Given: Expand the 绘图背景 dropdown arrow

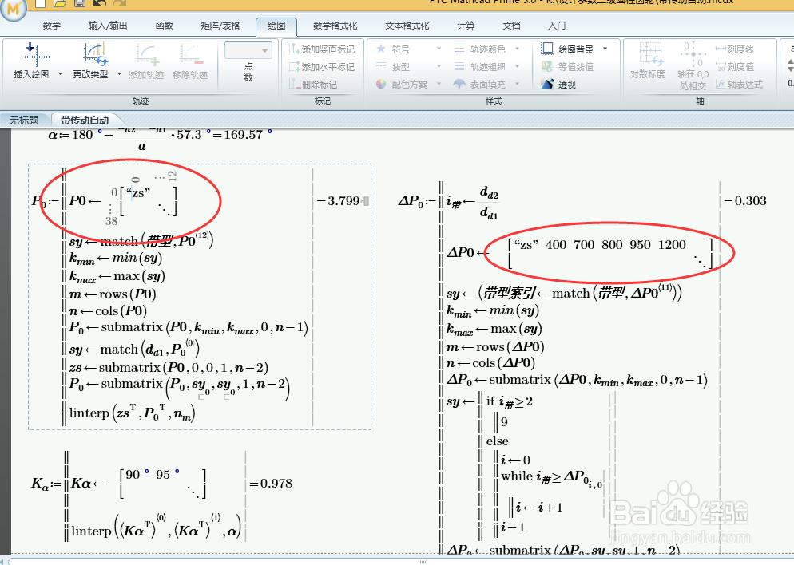Looking at the screenshot, I should (605, 49).
